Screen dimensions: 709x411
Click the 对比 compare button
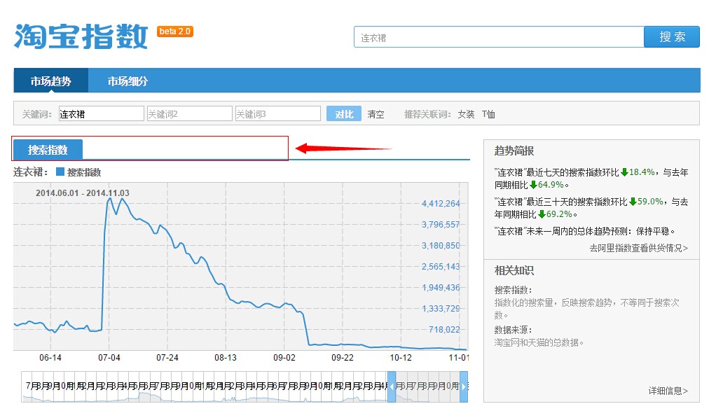344,114
